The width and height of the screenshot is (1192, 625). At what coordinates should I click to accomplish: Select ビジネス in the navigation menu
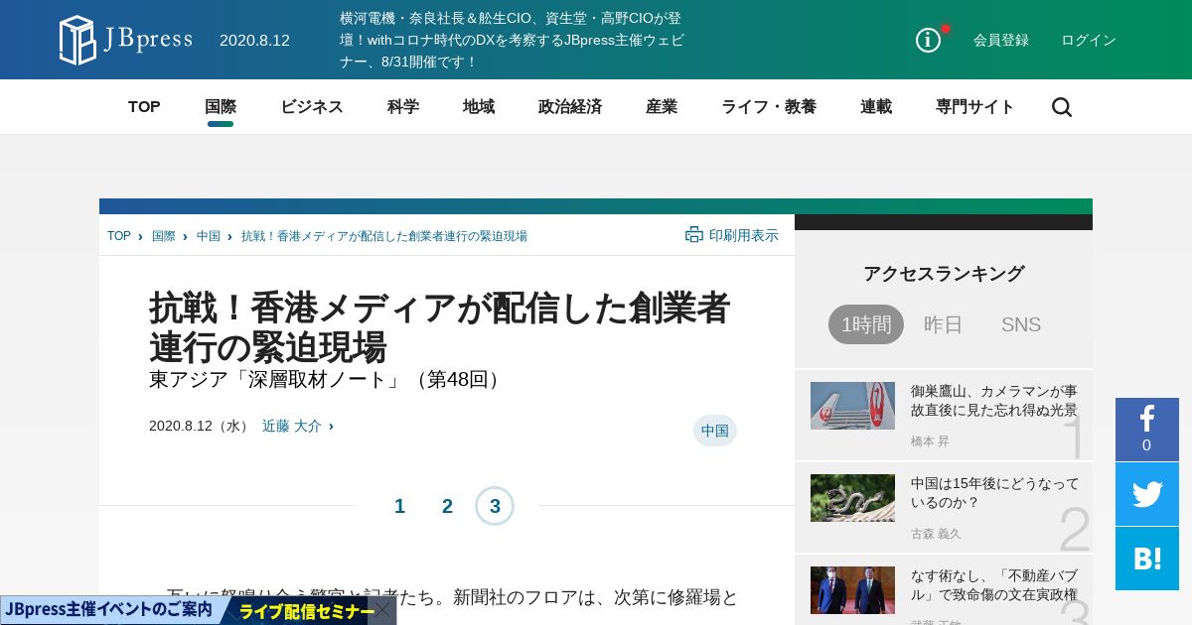(312, 107)
